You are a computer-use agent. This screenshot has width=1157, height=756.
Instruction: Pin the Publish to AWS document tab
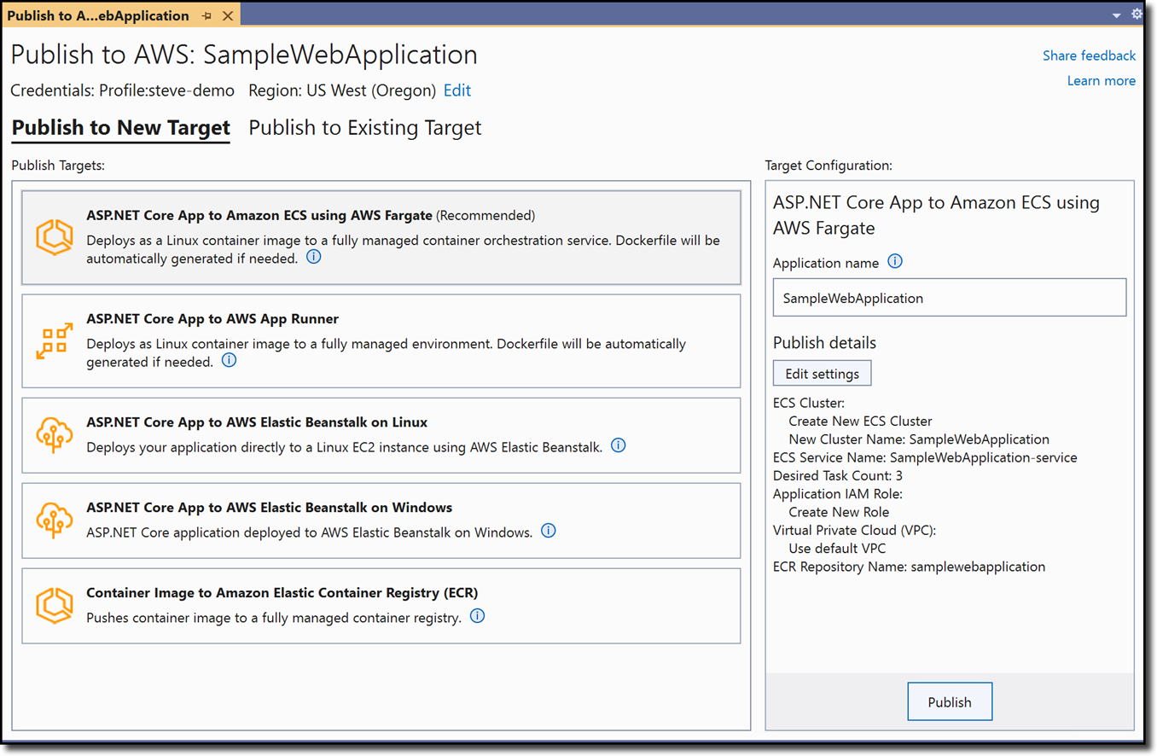tap(206, 15)
